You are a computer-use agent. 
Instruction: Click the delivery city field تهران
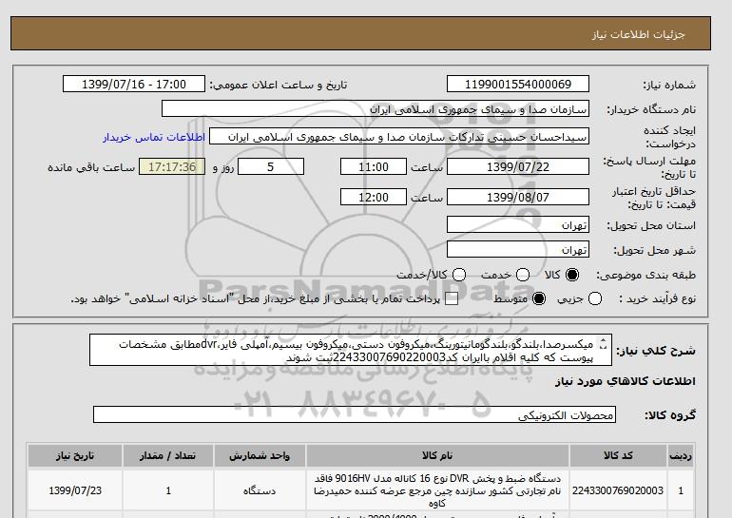518,249
